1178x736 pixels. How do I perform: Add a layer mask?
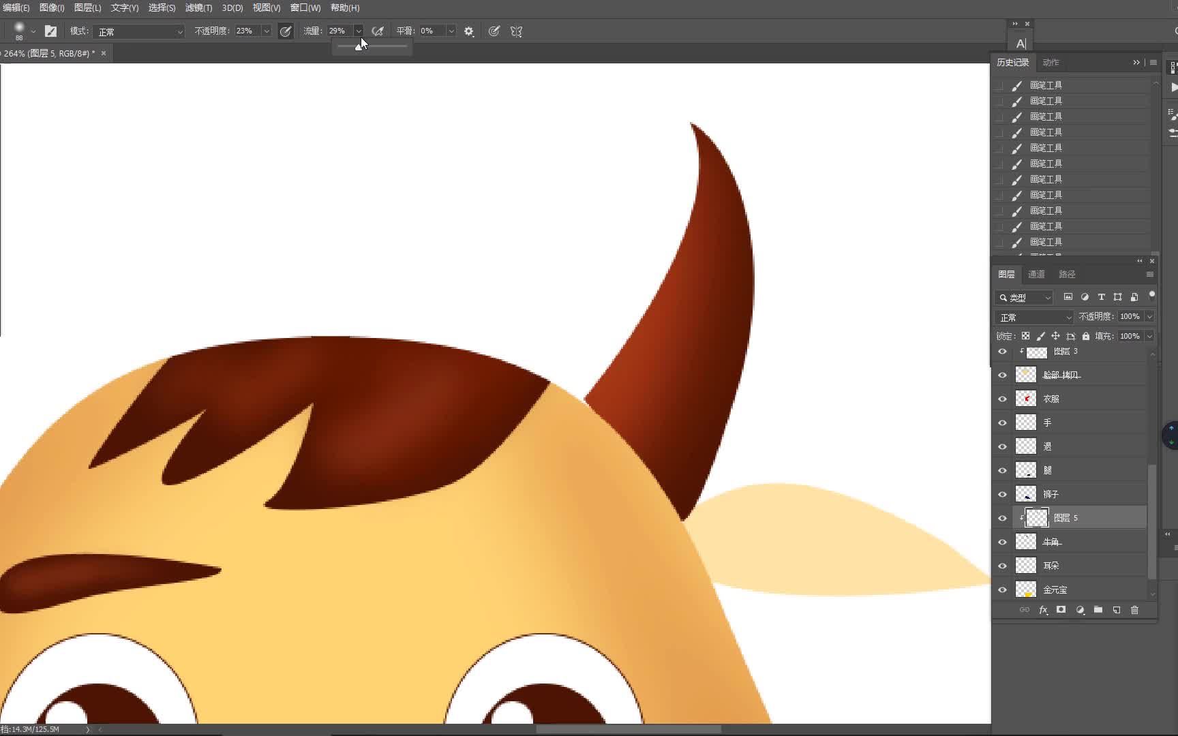[x=1061, y=610]
